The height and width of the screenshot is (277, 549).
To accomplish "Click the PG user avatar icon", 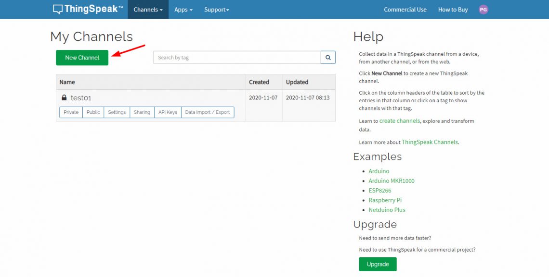I will [483, 10].
